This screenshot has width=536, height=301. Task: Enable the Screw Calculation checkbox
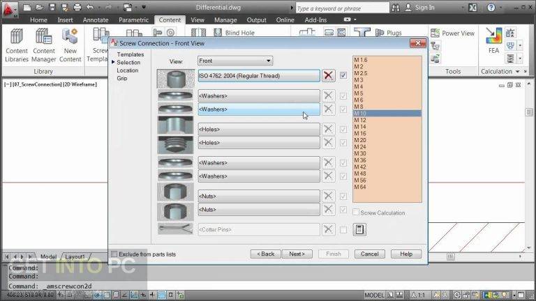pos(356,213)
